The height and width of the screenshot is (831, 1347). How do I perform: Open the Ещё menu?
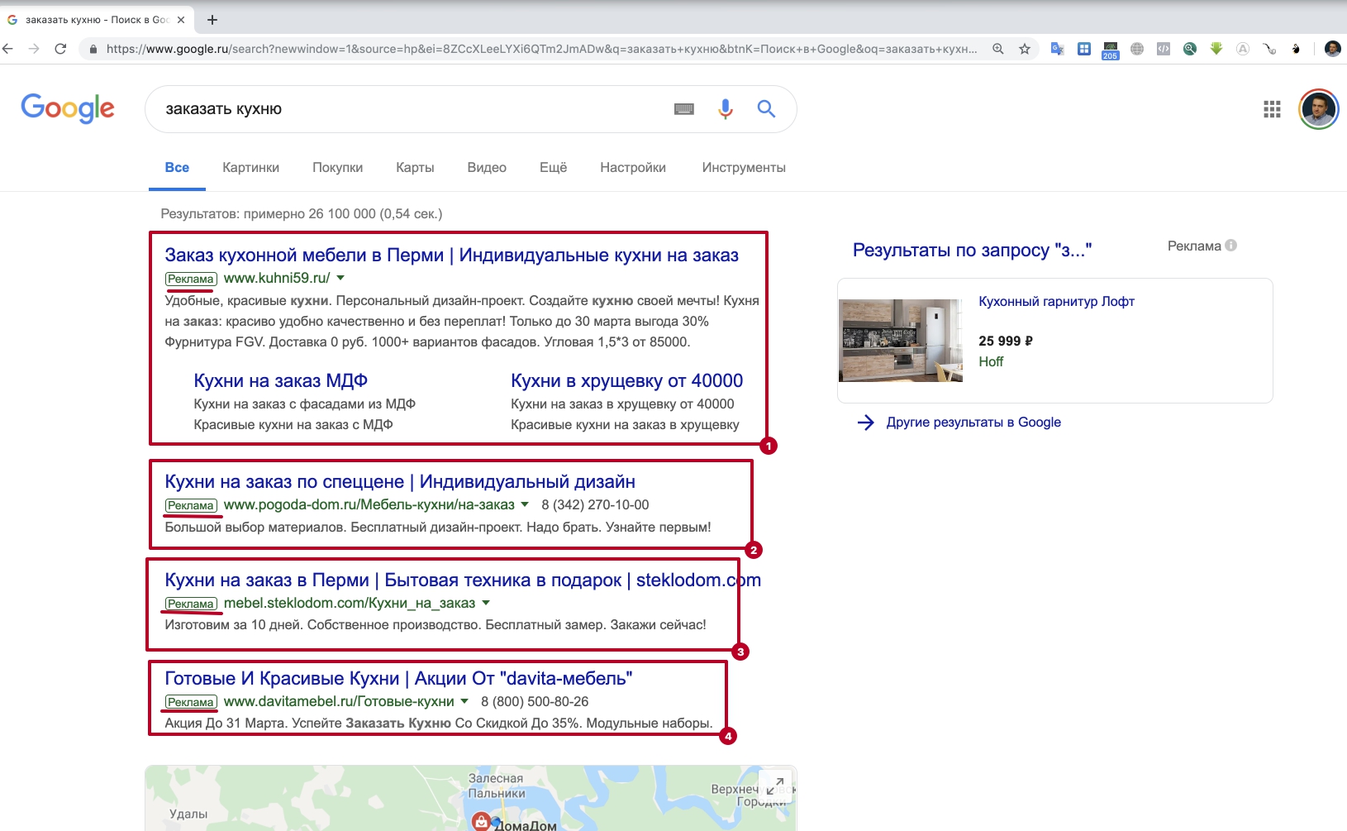[553, 168]
